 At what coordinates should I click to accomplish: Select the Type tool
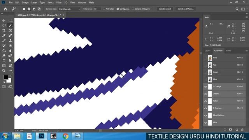4,61
